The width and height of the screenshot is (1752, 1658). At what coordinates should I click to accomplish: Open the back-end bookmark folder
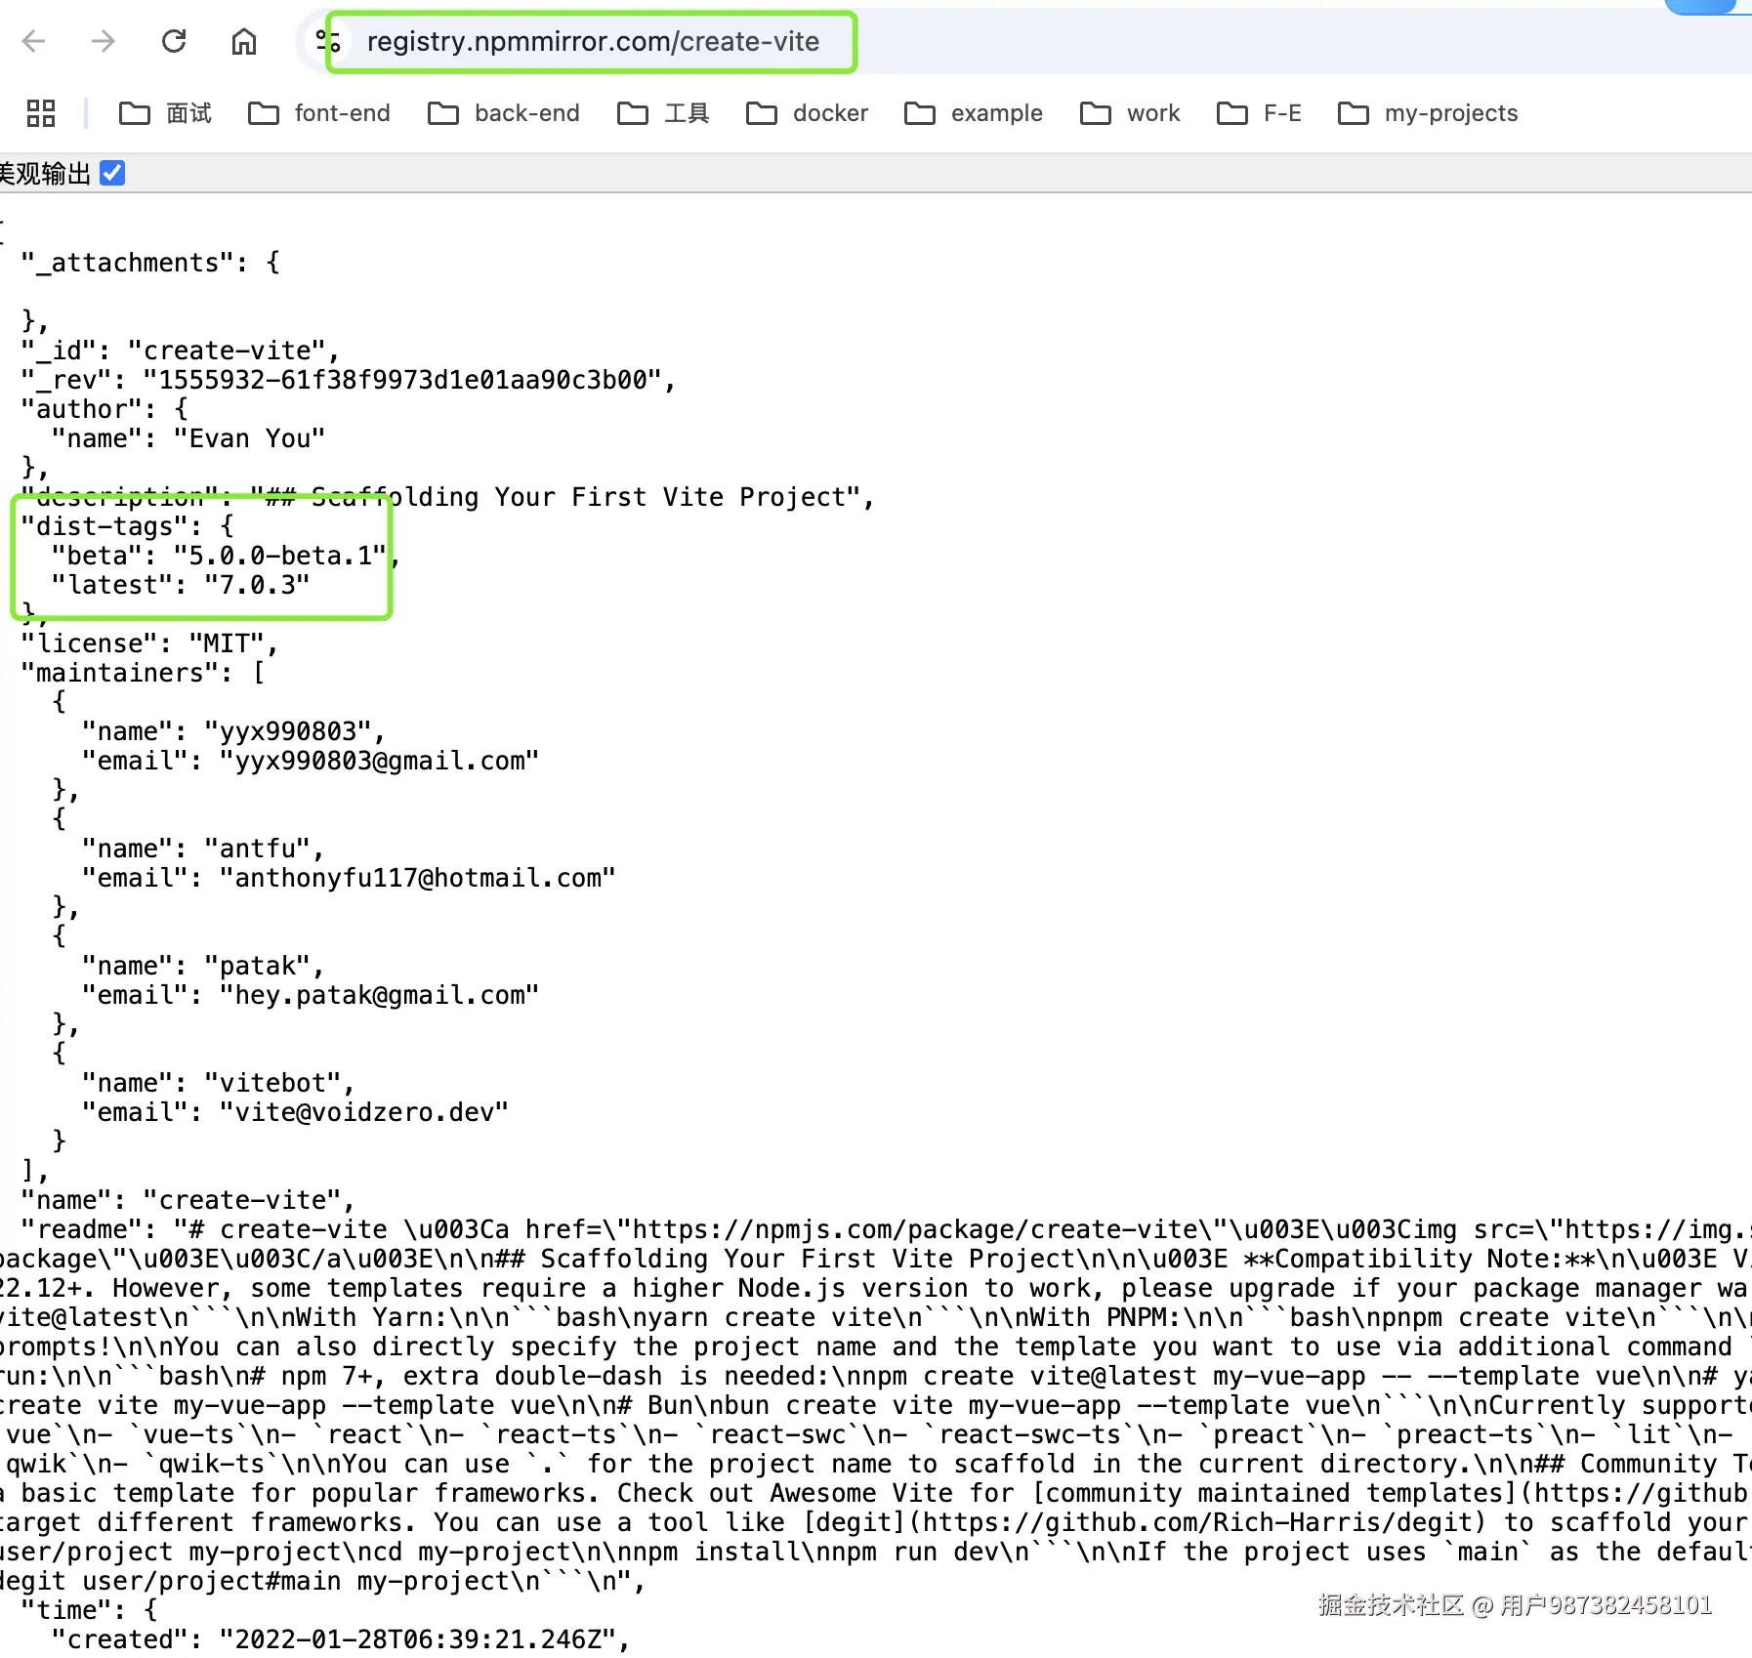tap(504, 113)
